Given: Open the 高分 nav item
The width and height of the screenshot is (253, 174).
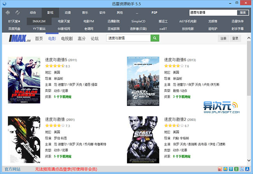Looking at the screenshot, I should (81, 39).
